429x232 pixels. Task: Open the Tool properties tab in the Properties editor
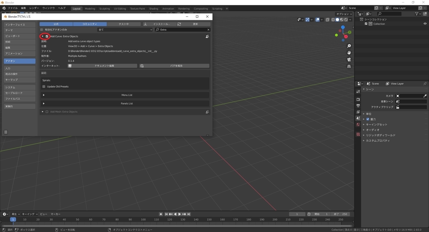358,91
